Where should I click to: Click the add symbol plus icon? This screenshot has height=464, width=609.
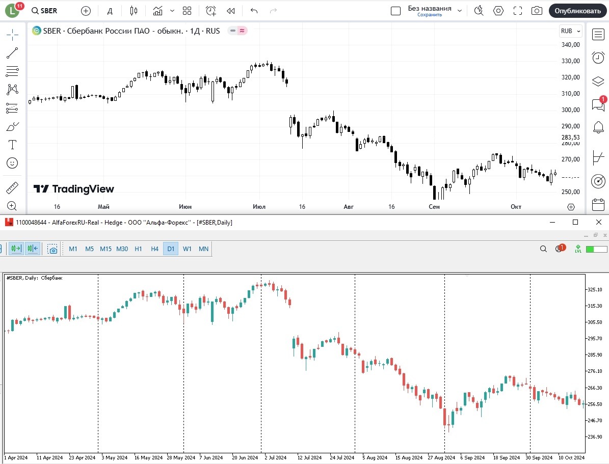pyautogui.click(x=86, y=11)
